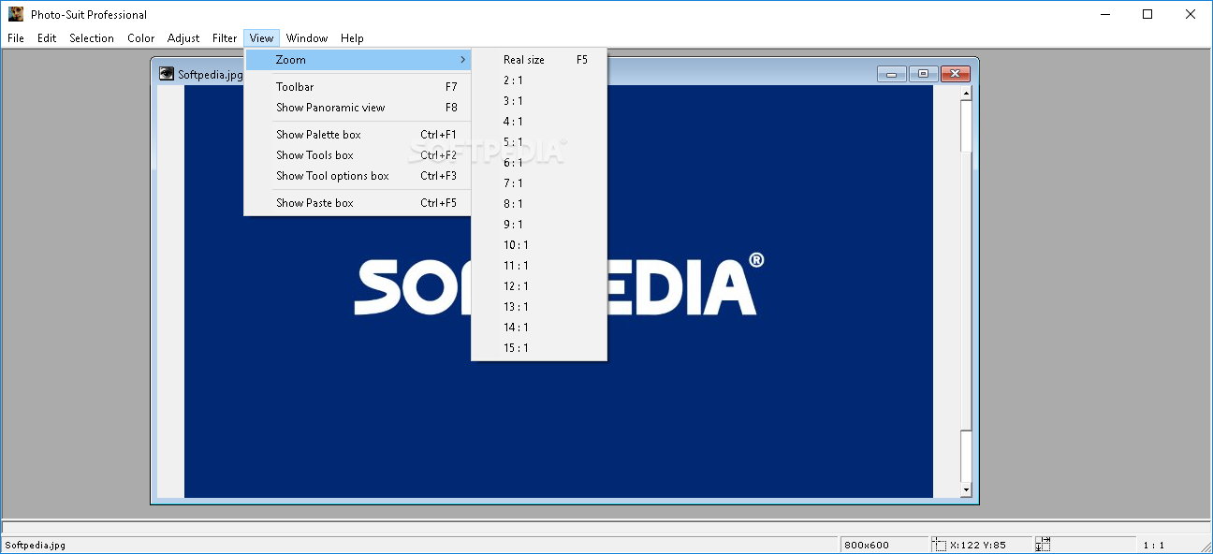1213x554 pixels.
Task: Click Softpedia.jpg filename in status bar
Action: [35, 545]
